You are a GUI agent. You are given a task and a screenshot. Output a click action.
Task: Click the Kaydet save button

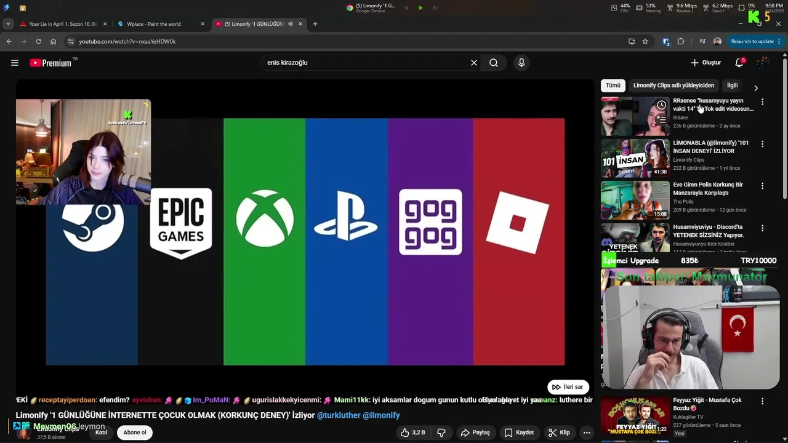click(x=519, y=433)
